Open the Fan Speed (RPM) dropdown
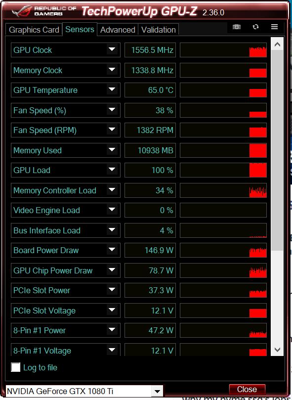 112,130
